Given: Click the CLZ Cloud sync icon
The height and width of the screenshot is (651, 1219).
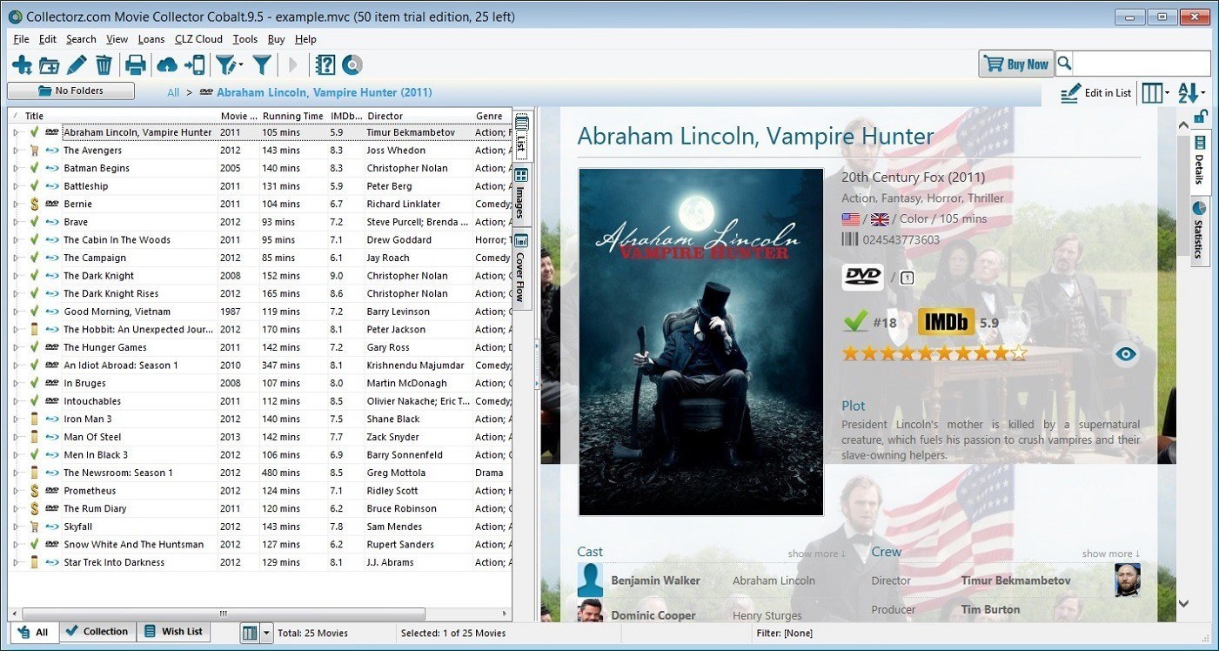Looking at the screenshot, I should click(x=165, y=64).
